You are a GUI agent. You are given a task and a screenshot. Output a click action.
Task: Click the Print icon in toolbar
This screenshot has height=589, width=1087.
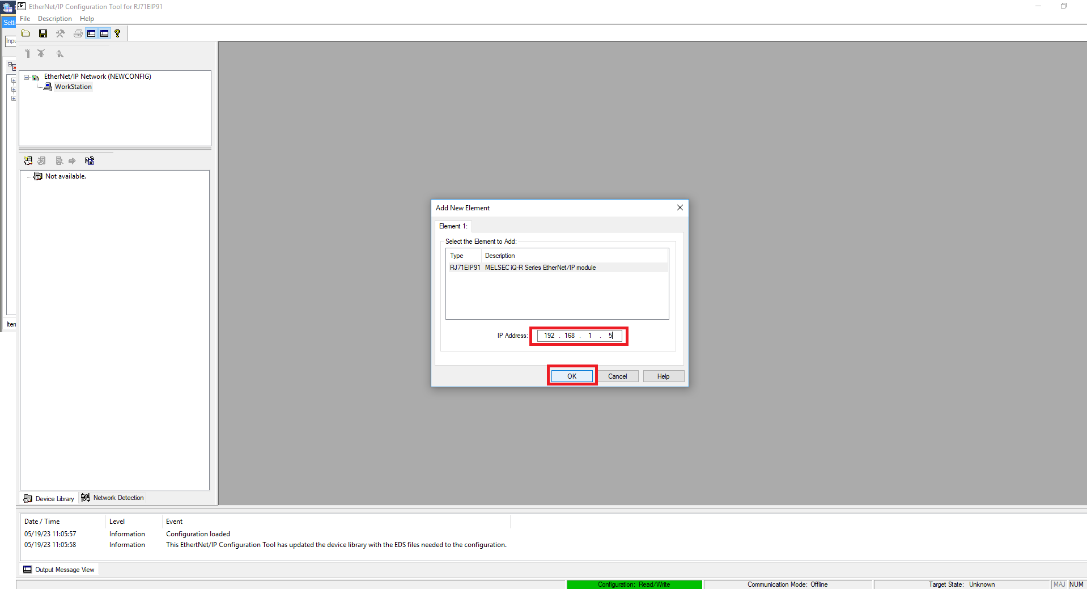[78, 33]
